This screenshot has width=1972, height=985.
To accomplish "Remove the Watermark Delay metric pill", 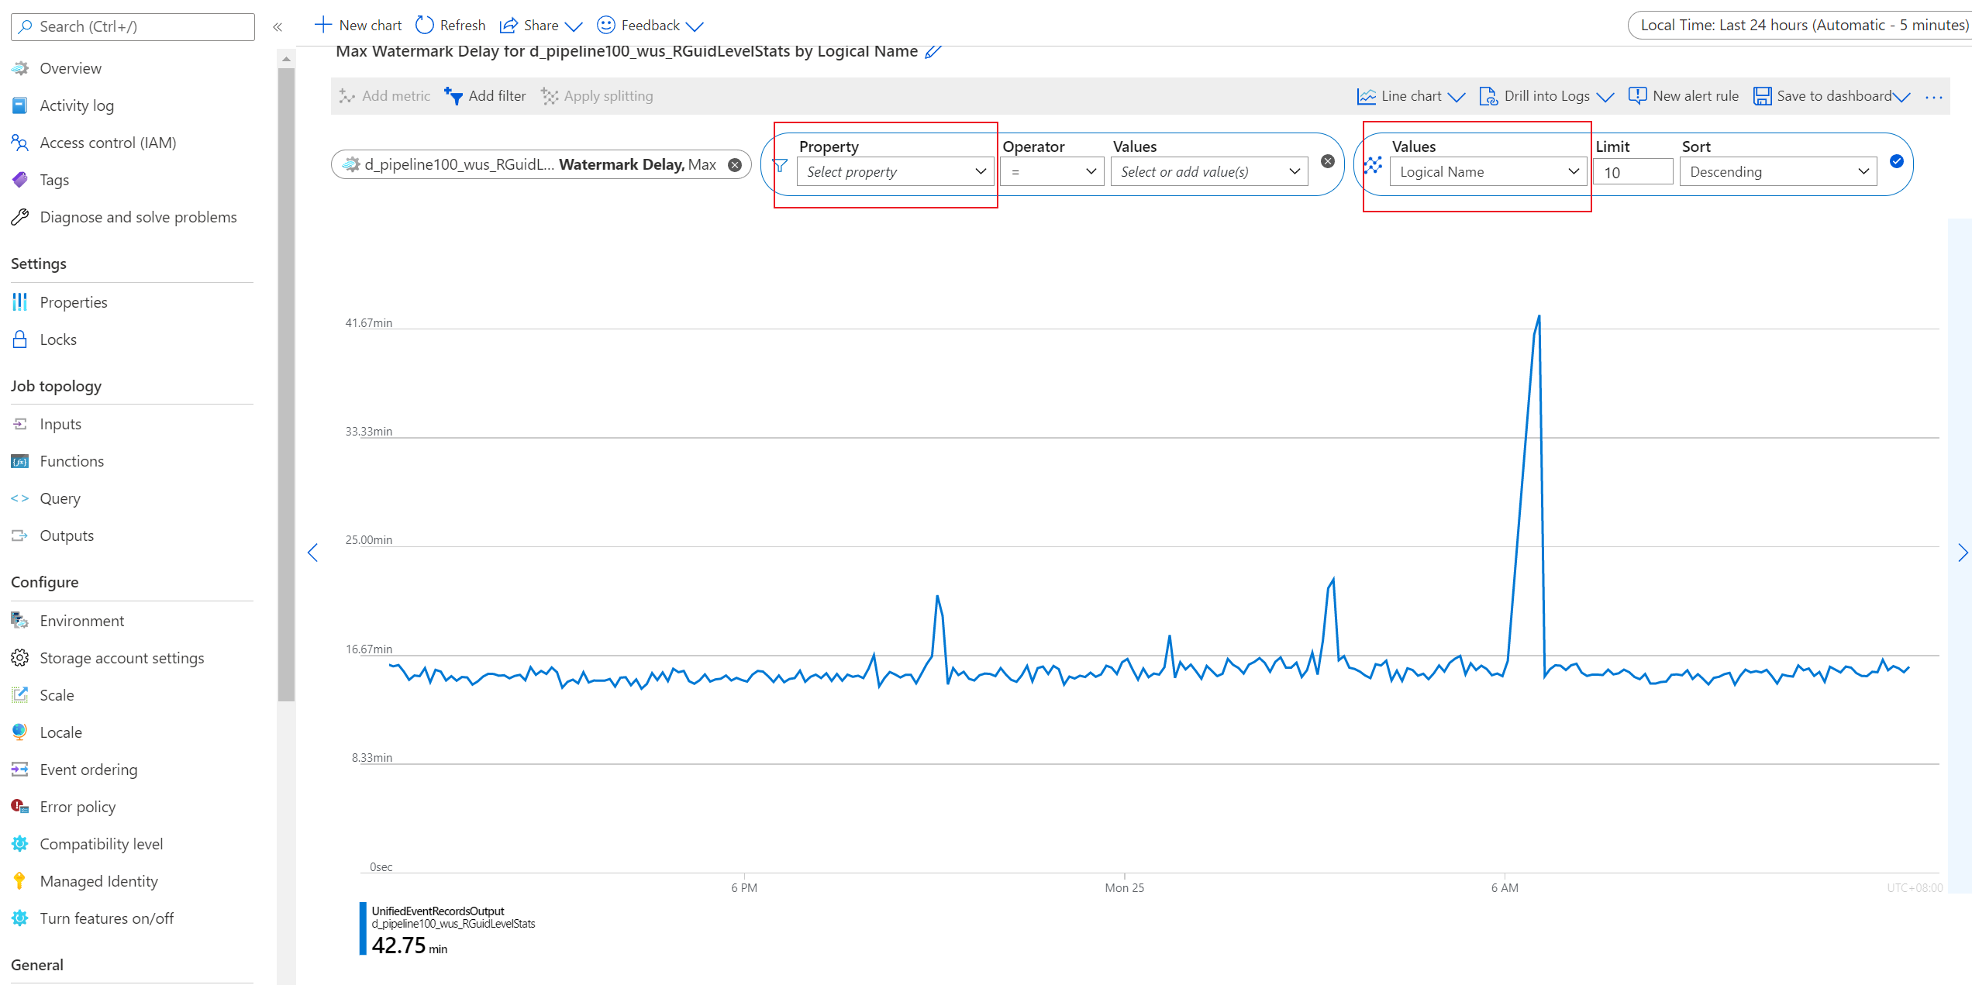I will click(x=735, y=165).
